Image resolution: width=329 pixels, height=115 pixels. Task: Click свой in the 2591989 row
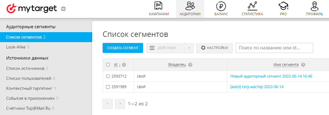point(141,87)
